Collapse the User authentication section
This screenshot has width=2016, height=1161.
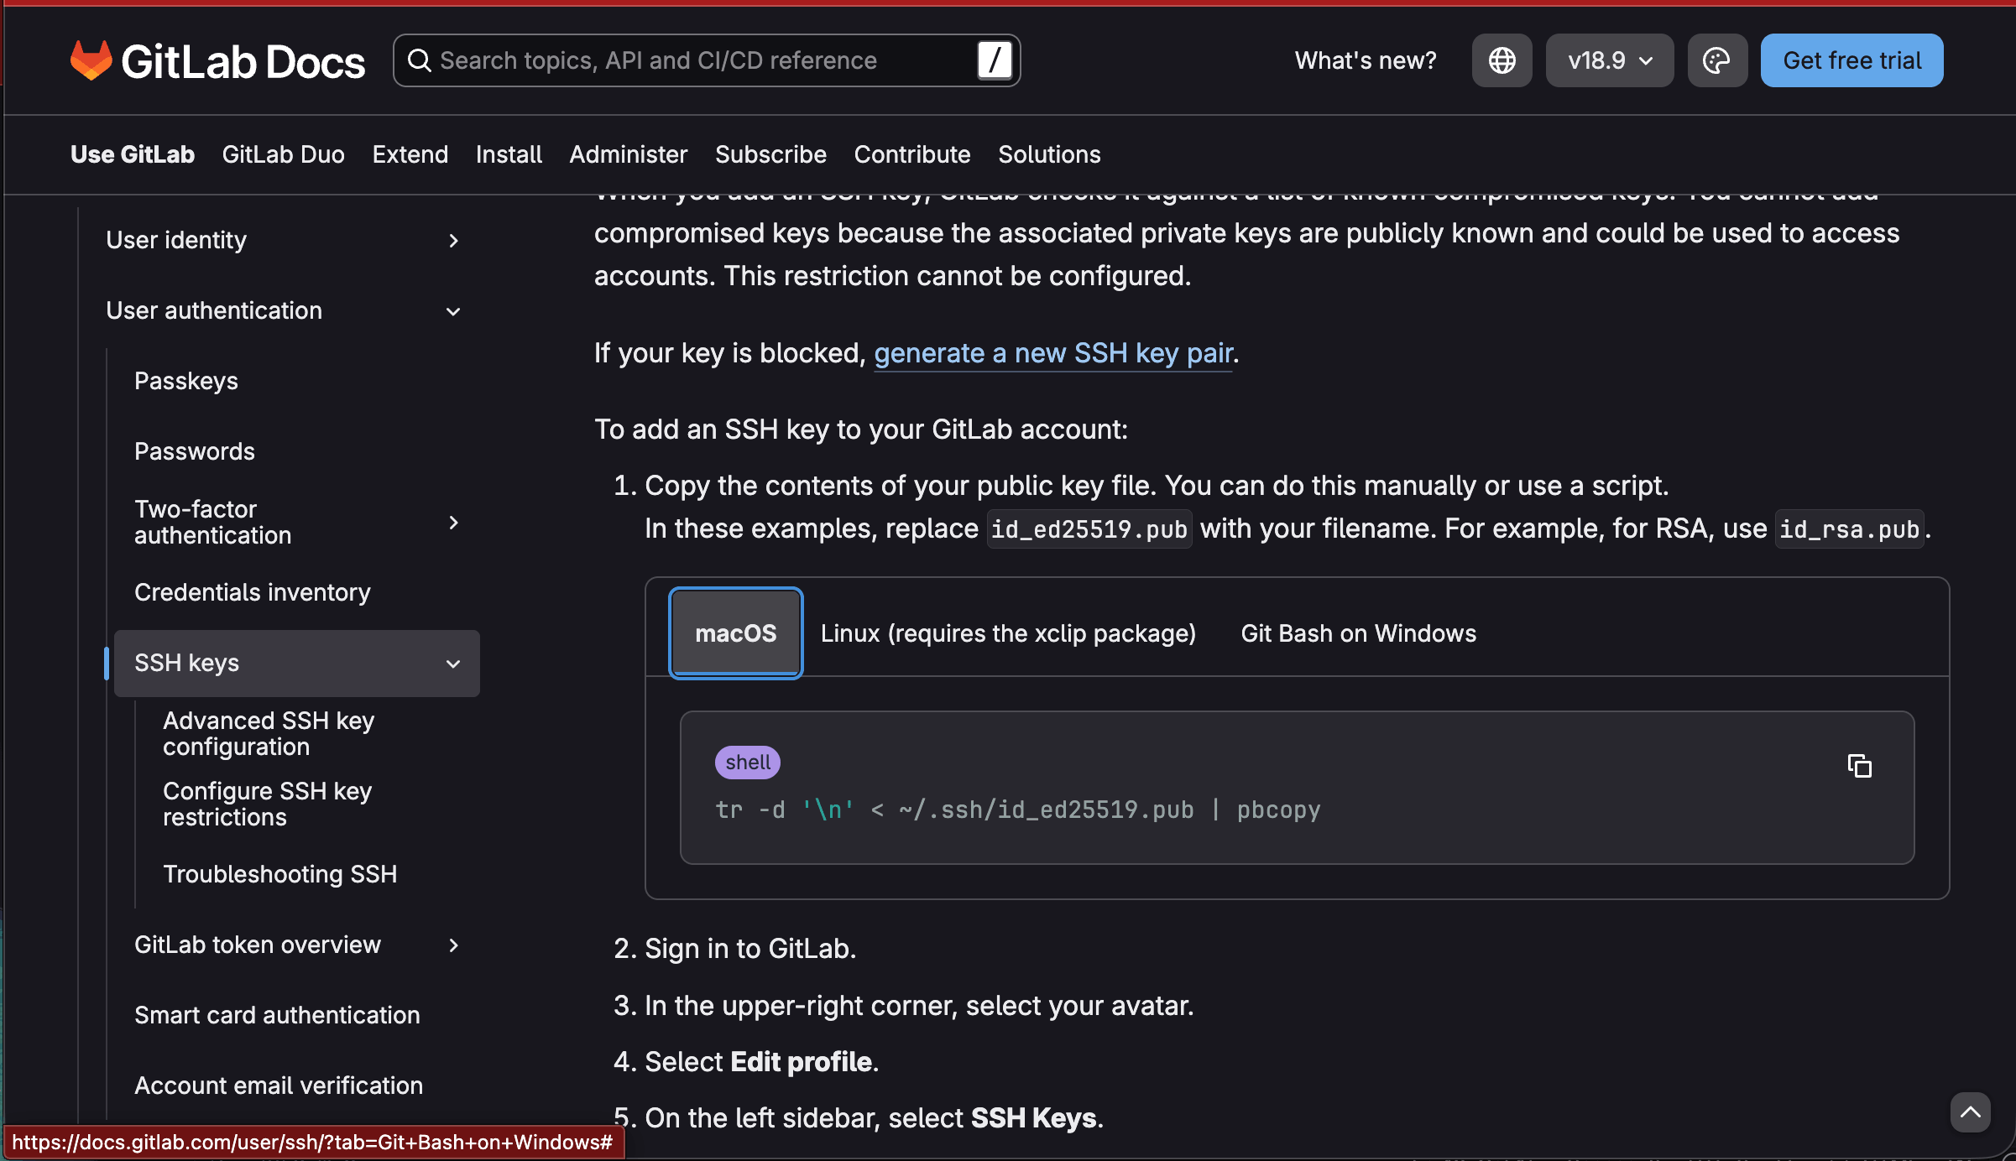point(453,311)
